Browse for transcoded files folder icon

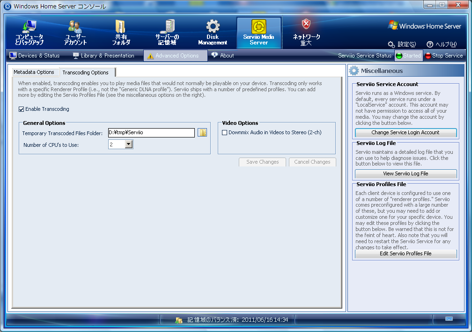tap(202, 133)
